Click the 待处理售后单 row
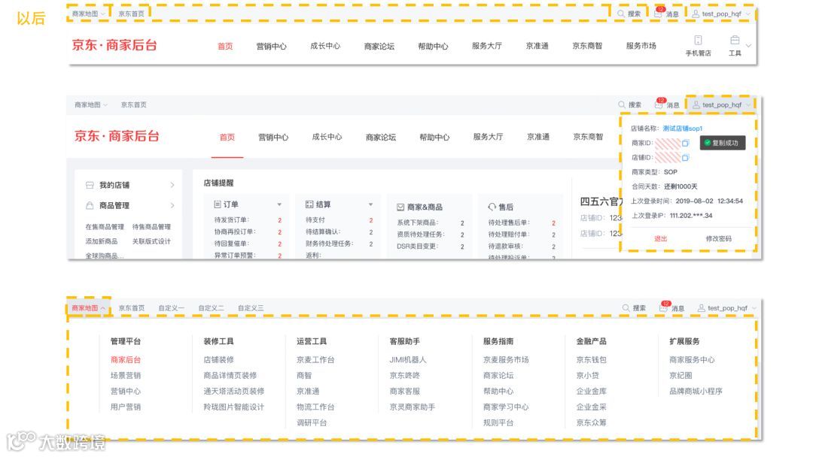The height and width of the screenshot is (457, 813). [x=522, y=222]
